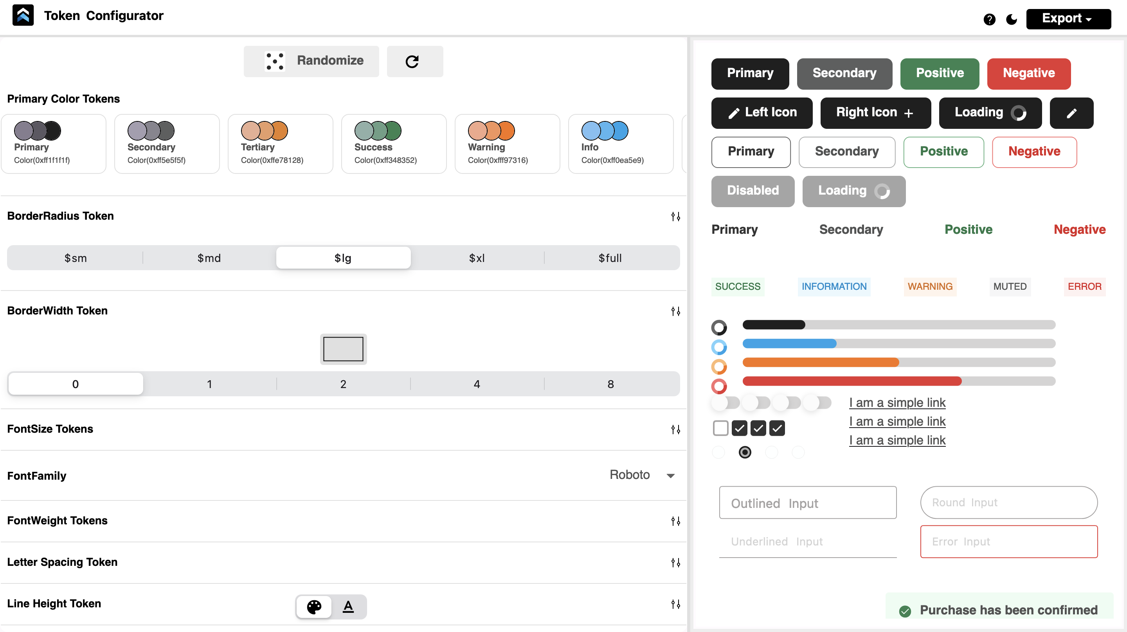The height and width of the screenshot is (632, 1127).
Task: Expand Letter Spacing Token settings
Action: (x=675, y=562)
